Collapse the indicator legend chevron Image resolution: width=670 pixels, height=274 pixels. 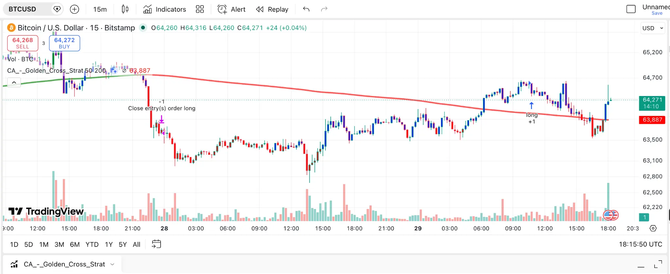pyautogui.click(x=14, y=82)
